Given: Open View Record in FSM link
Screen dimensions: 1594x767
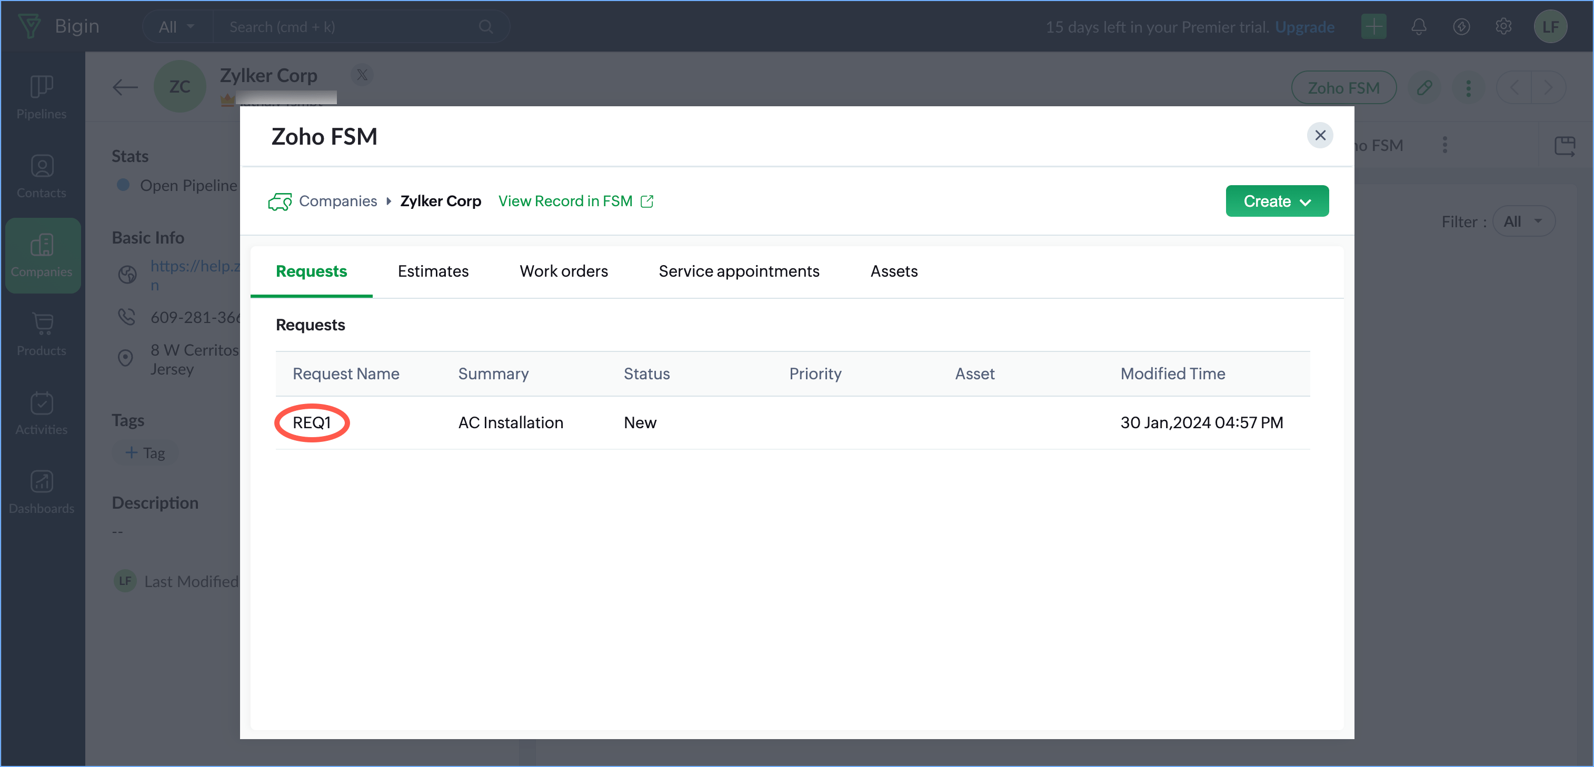Looking at the screenshot, I should pos(565,201).
